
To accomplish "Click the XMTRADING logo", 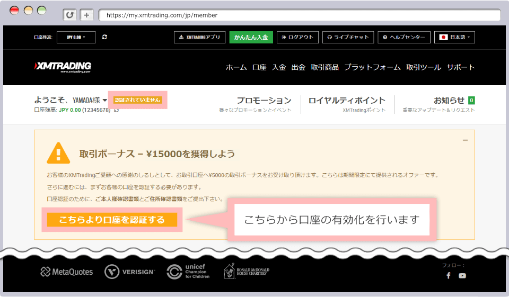I will (63, 67).
